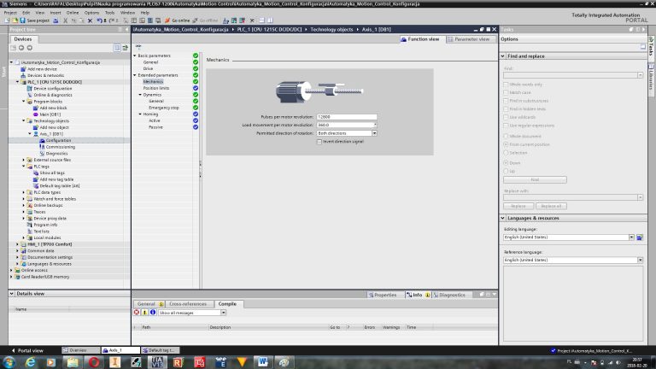The width and height of the screenshot is (656, 369).
Task: Select Diagnostics under Axis_1
Action: click(x=57, y=153)
